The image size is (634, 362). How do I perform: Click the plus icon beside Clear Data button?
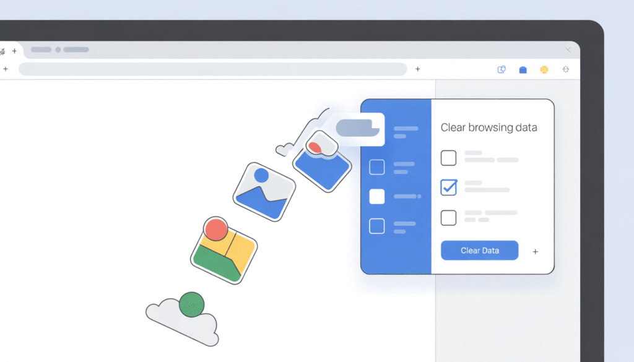click(536, 252)
